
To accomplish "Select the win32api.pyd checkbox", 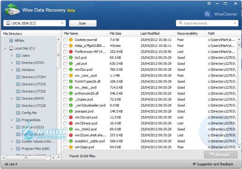I will [65, 147].
